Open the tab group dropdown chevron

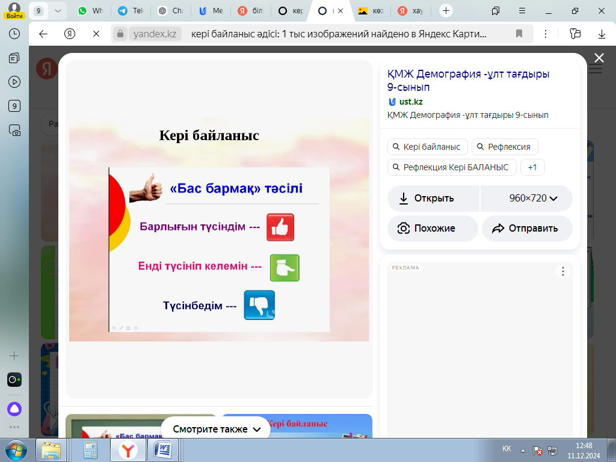58,11
